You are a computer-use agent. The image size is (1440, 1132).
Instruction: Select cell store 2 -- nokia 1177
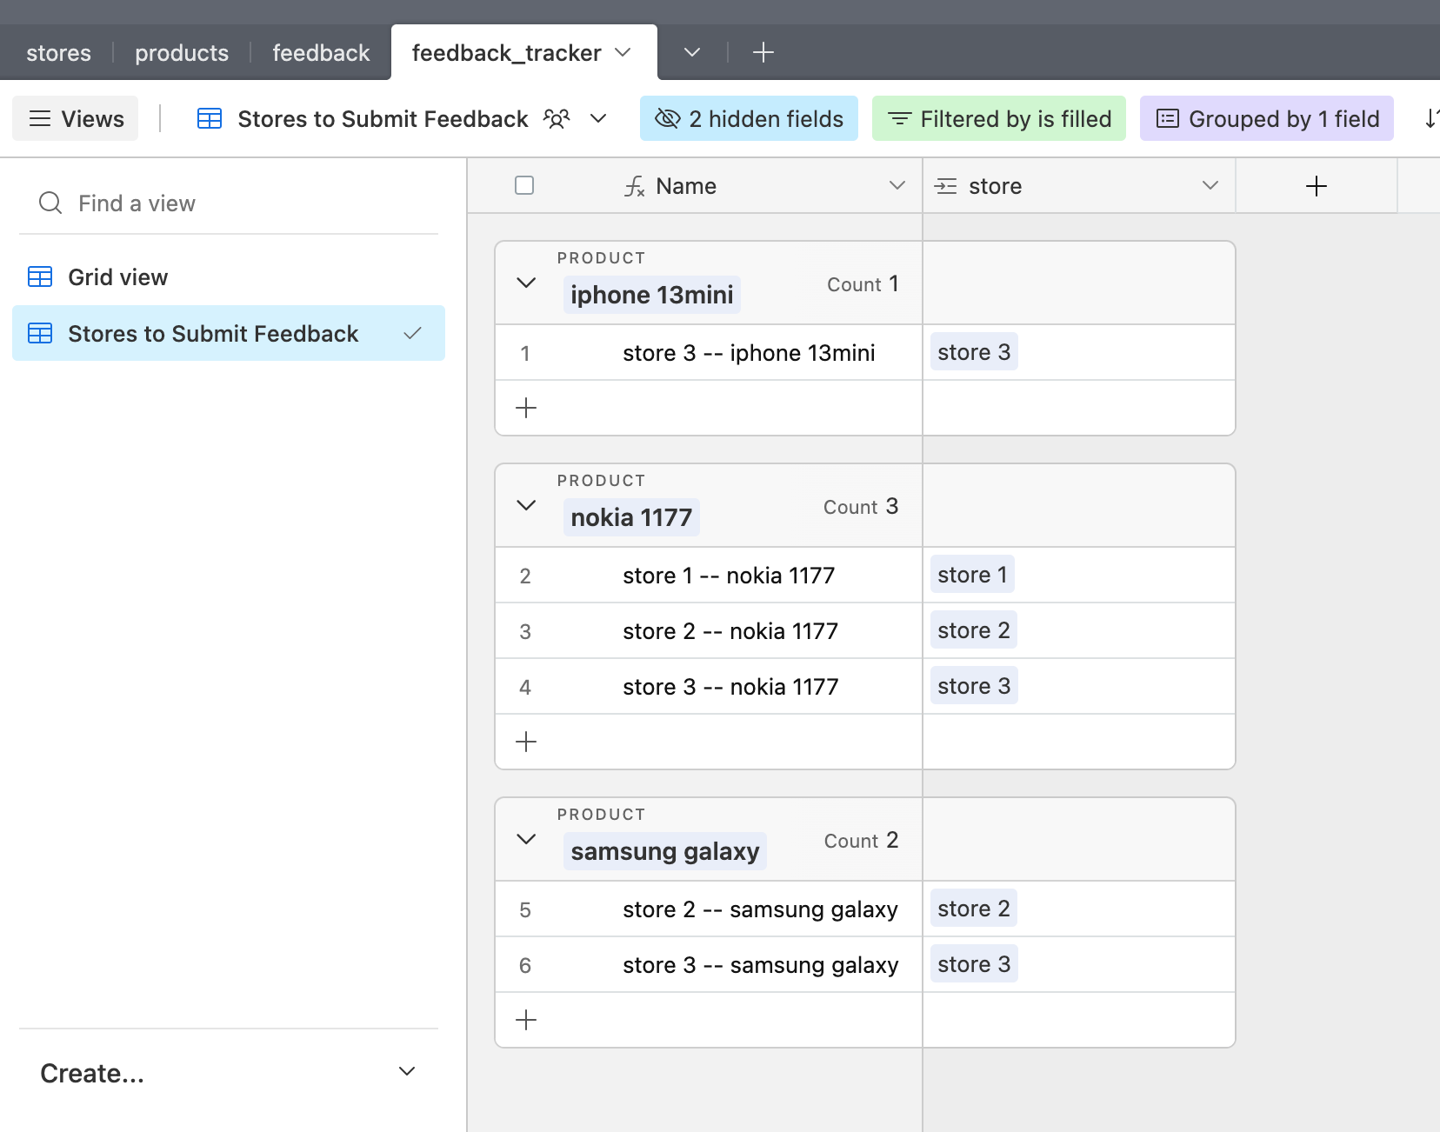tap(730, 631)
